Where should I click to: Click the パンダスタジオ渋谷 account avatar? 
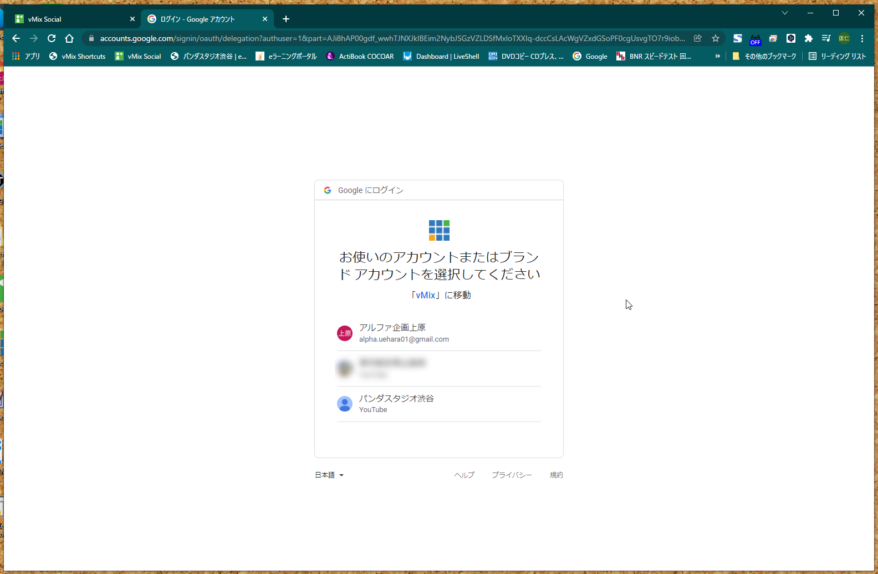point(345,404)
